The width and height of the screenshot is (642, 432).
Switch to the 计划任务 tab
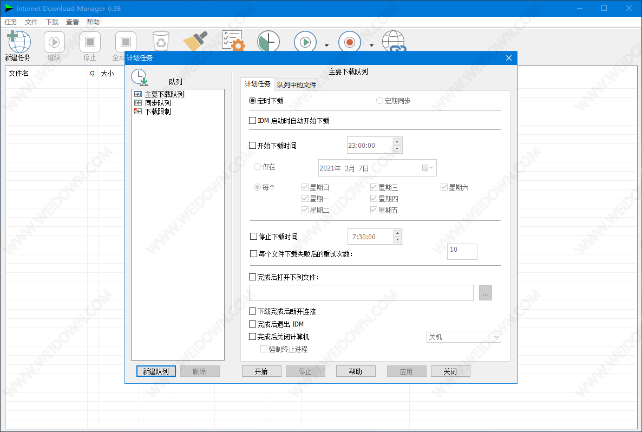tap(258, 84)
